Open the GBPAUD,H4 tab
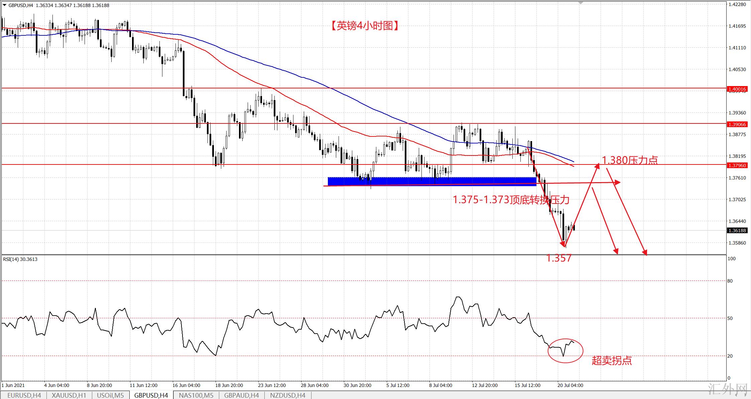Image resolution: width=751 pixels, height=399 pixels. click(x=242, y=395)
